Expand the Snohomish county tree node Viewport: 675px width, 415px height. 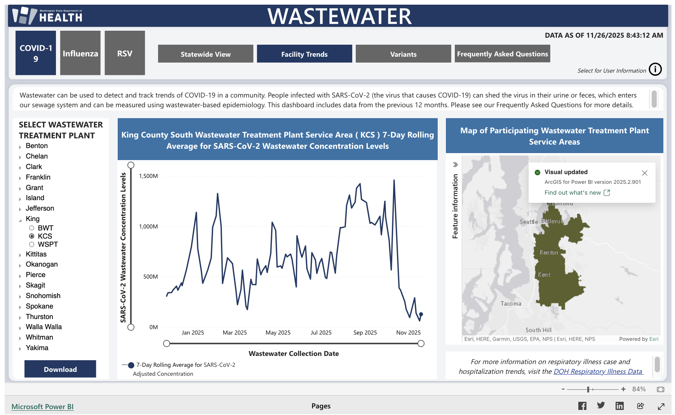20,297
